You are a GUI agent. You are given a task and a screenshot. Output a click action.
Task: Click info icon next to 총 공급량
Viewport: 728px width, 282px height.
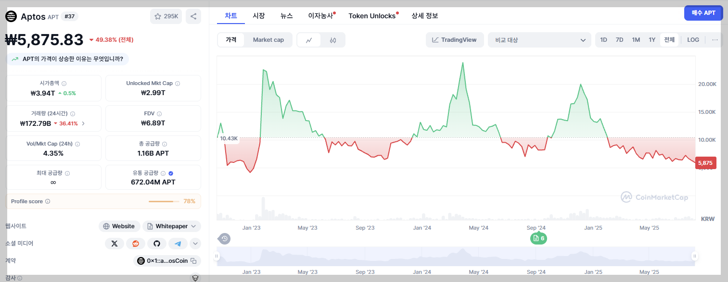coord(165,144)
